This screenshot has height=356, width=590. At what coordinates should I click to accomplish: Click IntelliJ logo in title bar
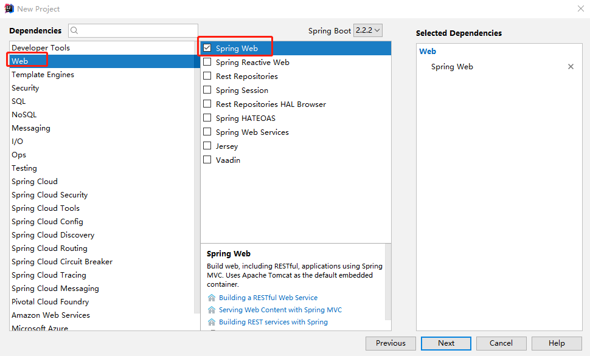[9, 9]
